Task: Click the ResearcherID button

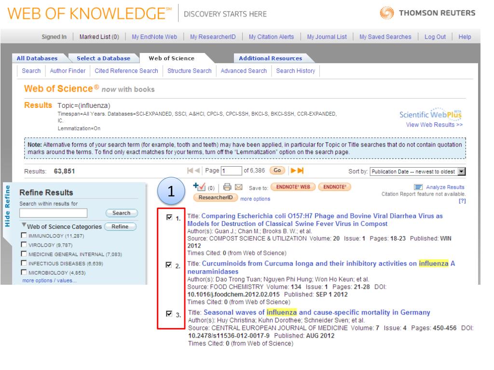Action: 216,197
